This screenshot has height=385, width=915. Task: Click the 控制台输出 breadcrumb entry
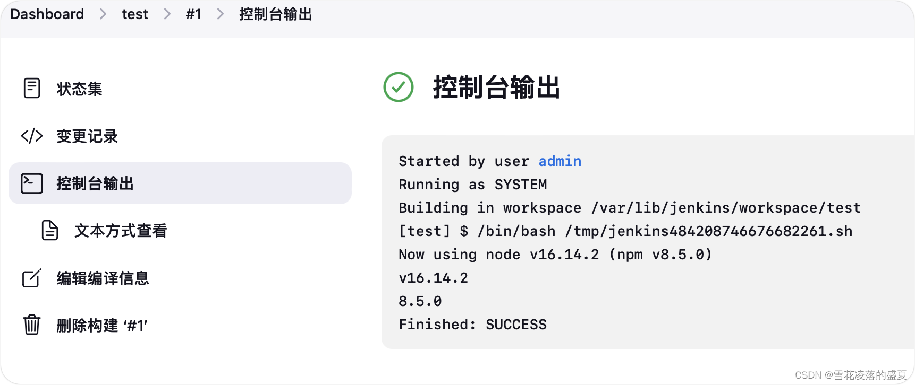coord(276,14)
